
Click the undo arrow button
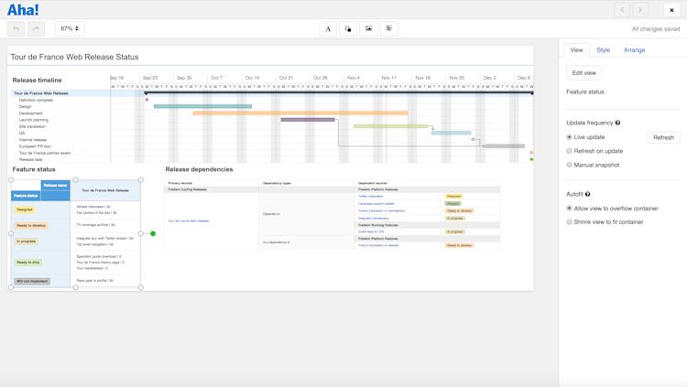[16, 29]
